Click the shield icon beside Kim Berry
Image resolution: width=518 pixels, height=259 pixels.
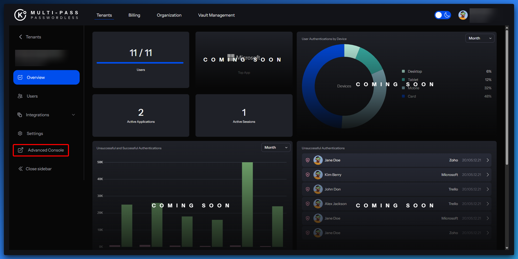[308, 175]
